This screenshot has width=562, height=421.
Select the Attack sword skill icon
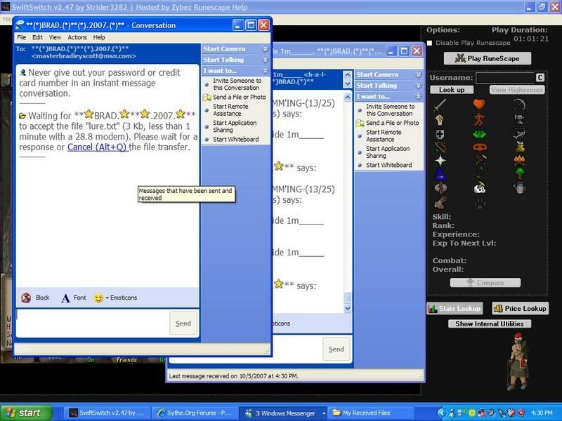point(440,105)
